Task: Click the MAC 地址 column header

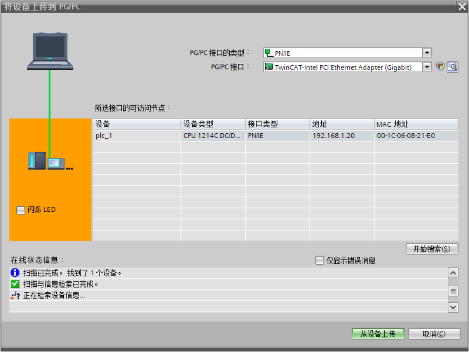Action: [416, 124]
